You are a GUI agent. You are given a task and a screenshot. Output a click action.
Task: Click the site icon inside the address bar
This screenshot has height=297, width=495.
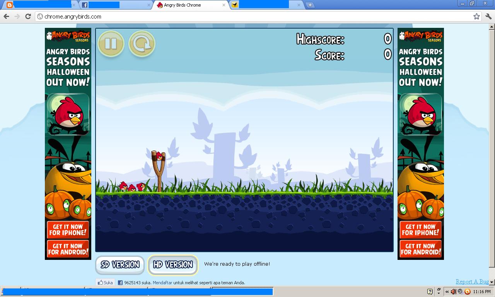pyautogui.click(x=40, y=17)
